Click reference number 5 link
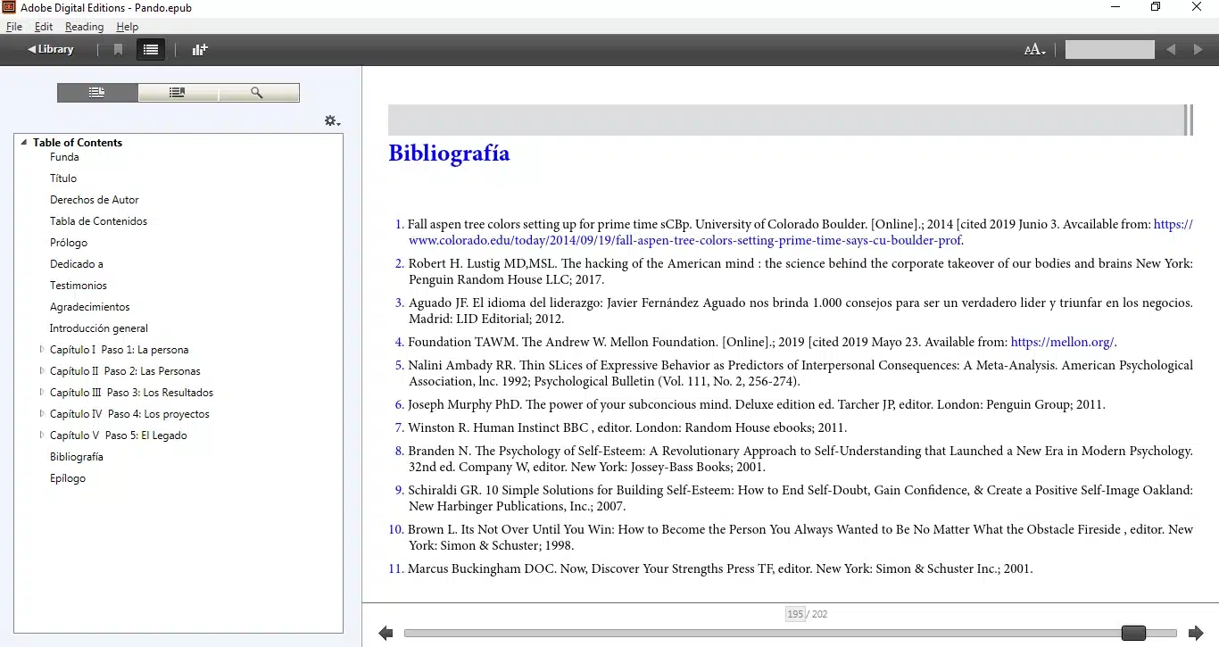1219x647 pixels. tap(399, 365)
